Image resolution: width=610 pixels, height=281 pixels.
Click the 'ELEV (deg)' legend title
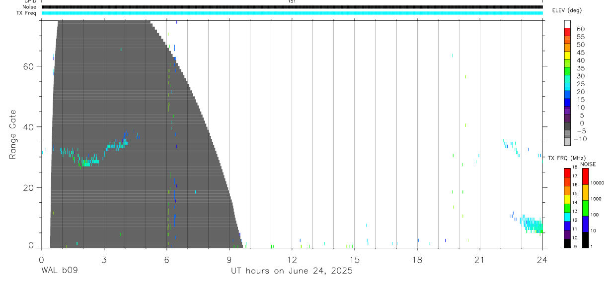(x=567, y=10)
